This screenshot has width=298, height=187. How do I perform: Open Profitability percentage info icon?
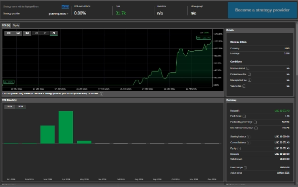click(x=255, y=122)
